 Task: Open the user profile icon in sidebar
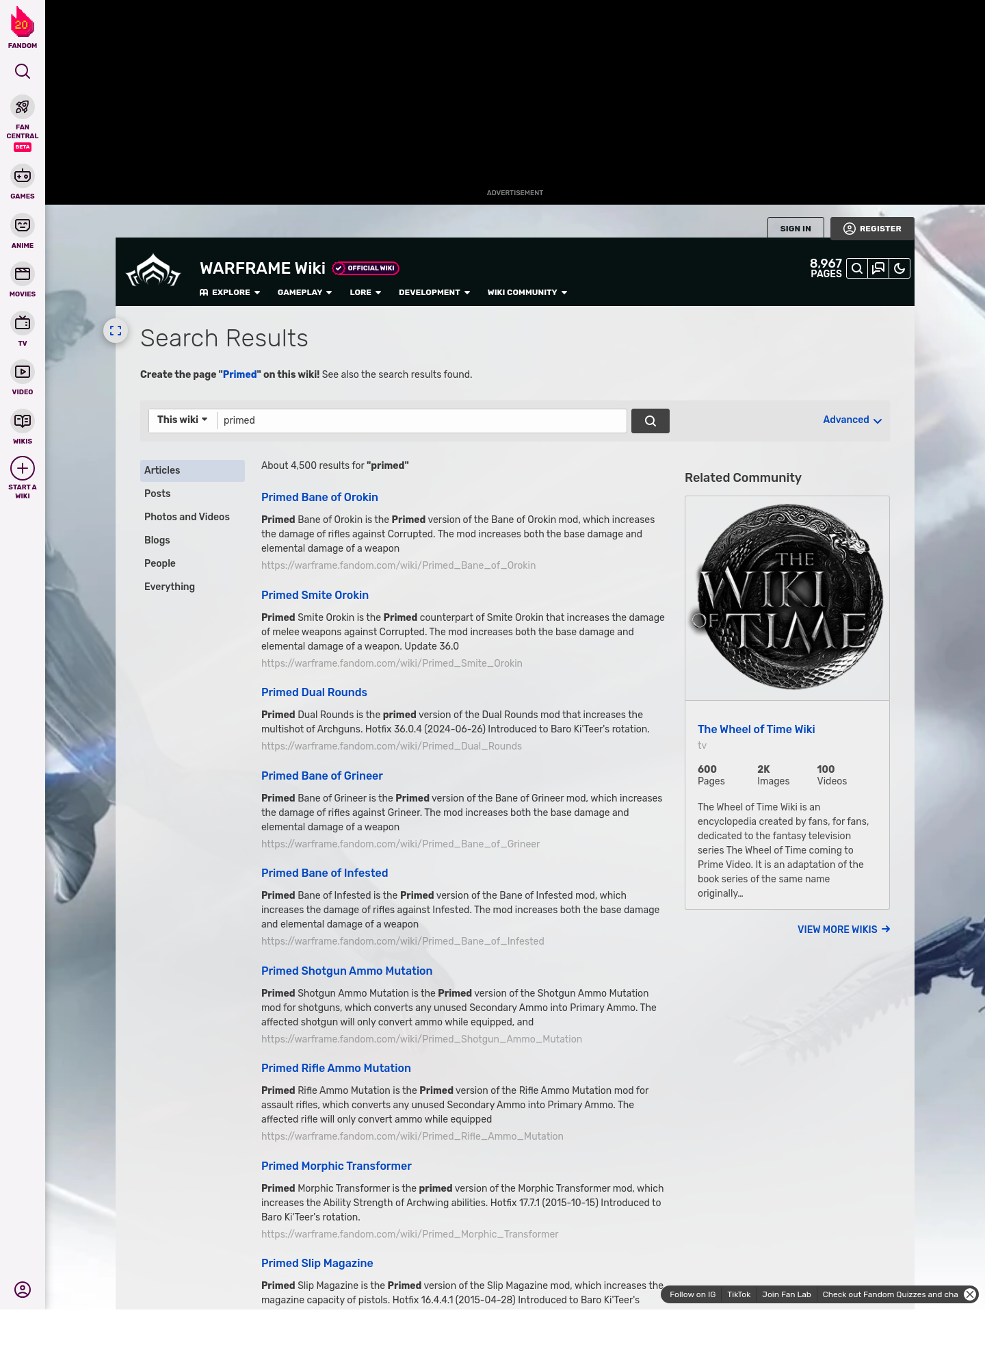point(23,1290)
